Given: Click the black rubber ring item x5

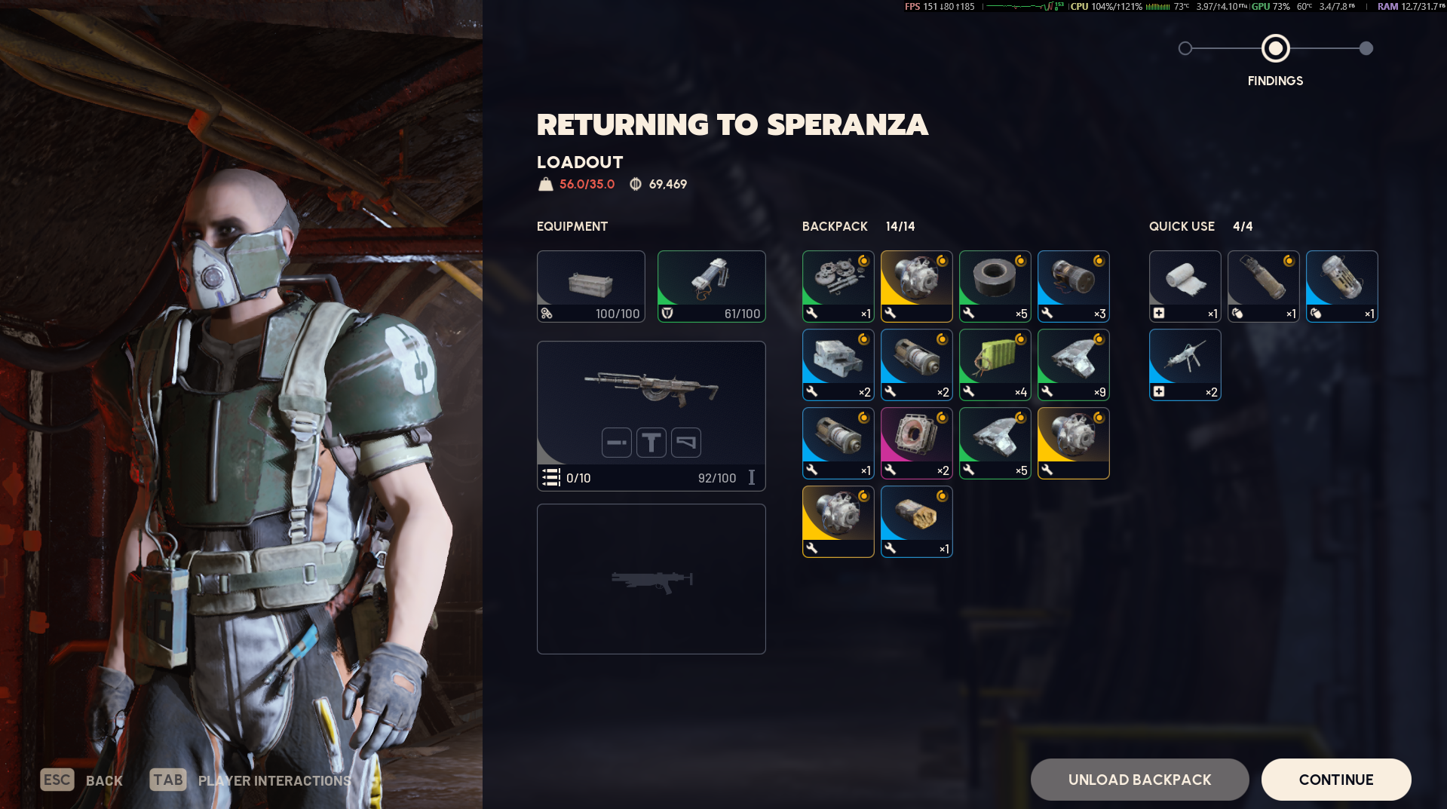Looking at the screenshot, I should [995, 287].
